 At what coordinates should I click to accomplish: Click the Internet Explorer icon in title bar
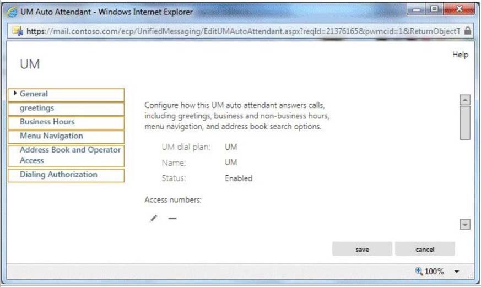pos(12,12)
